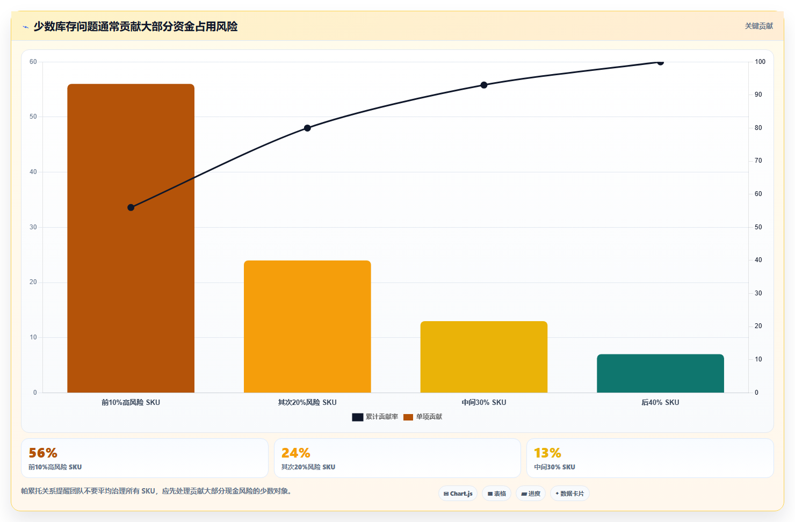Click the yellow 中间30% SKU bar

click(484, 357)
